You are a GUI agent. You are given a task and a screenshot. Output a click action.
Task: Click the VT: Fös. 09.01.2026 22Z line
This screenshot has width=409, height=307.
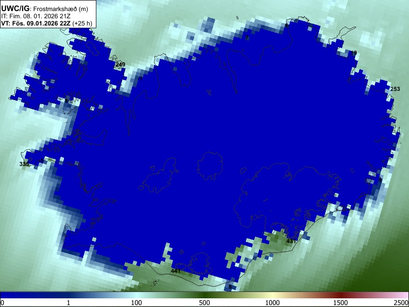(x=47, y=23)
